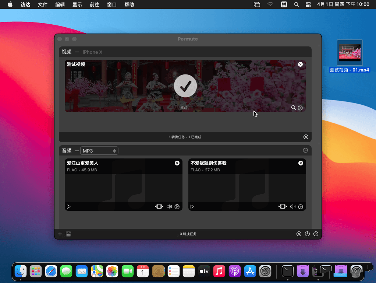
Task: Open the conversion history clock icon
Action: pyautogui.click(x=307, y=234)
